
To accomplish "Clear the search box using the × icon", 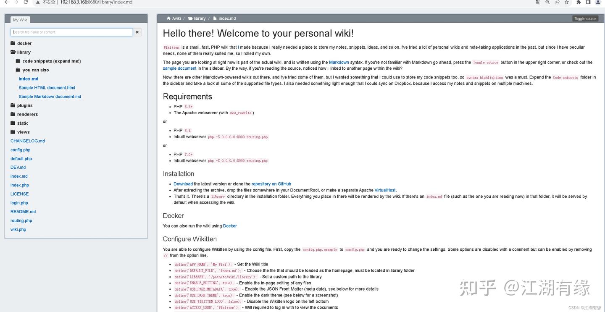I will [x=137, y=32].
